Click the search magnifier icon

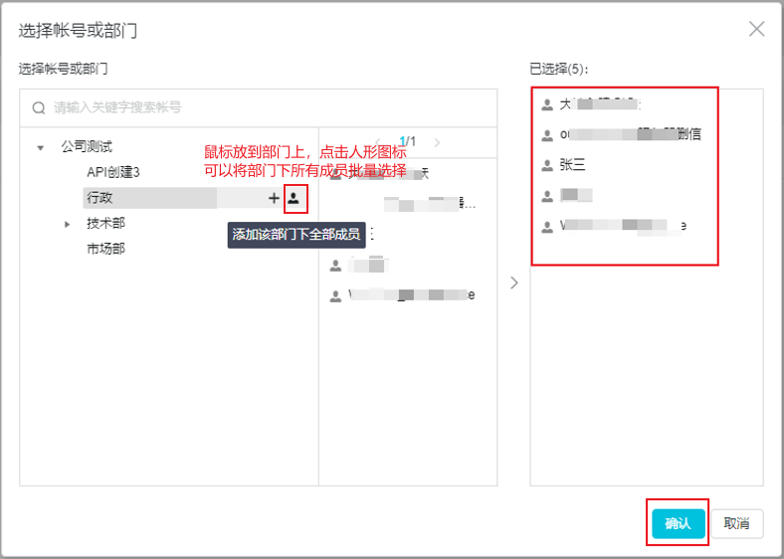(x=39, y=107)
